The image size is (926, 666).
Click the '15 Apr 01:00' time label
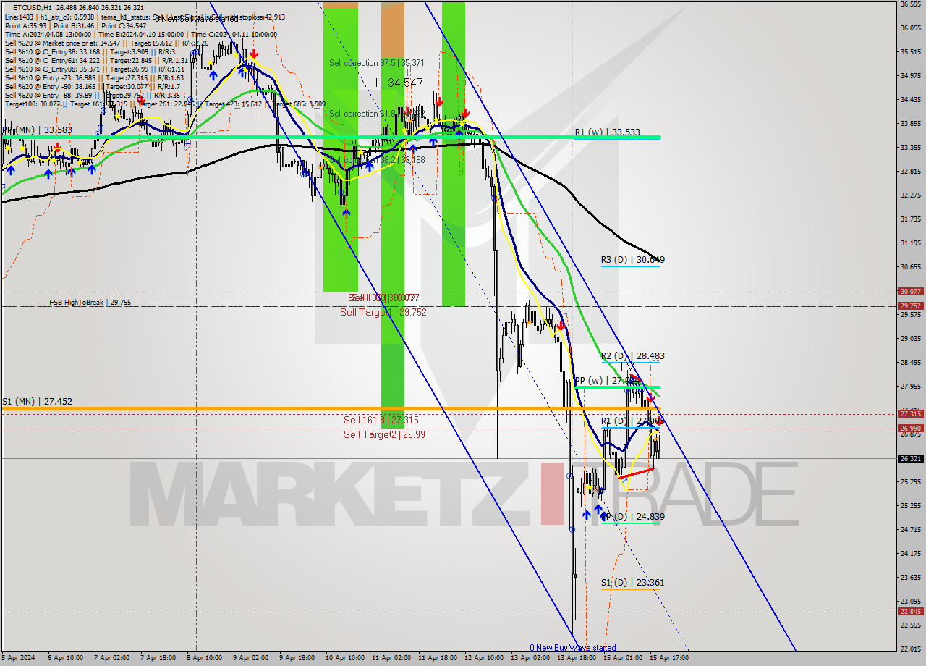pos(622,658)
